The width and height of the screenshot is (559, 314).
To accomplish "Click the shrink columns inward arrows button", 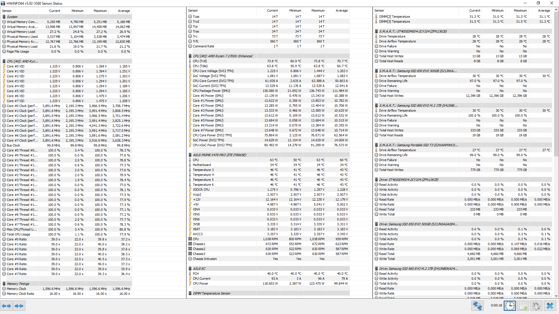I will pyautogui.click(x=19, y=306).
